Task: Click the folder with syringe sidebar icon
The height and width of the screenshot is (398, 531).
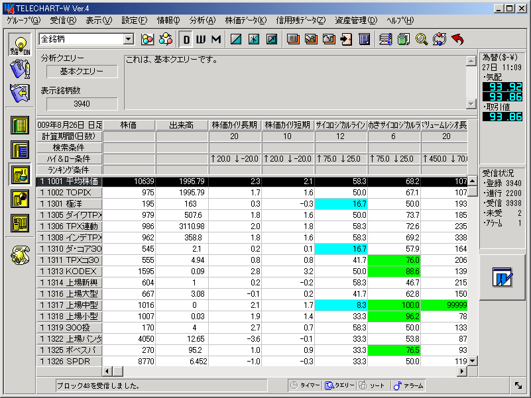Action: click(20, 69)
